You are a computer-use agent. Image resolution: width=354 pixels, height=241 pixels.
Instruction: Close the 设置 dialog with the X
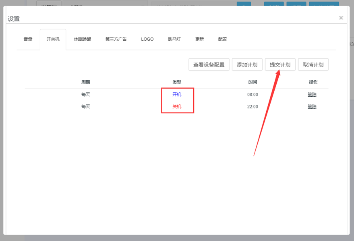(341, 18)
